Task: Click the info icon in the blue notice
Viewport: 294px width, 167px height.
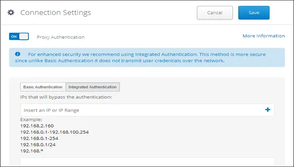Action: pos(18,54)
